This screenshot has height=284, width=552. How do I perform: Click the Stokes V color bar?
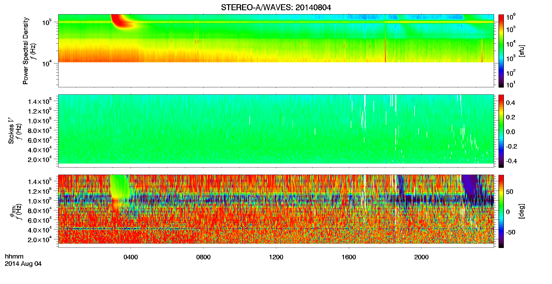click(x=501, y=131)
